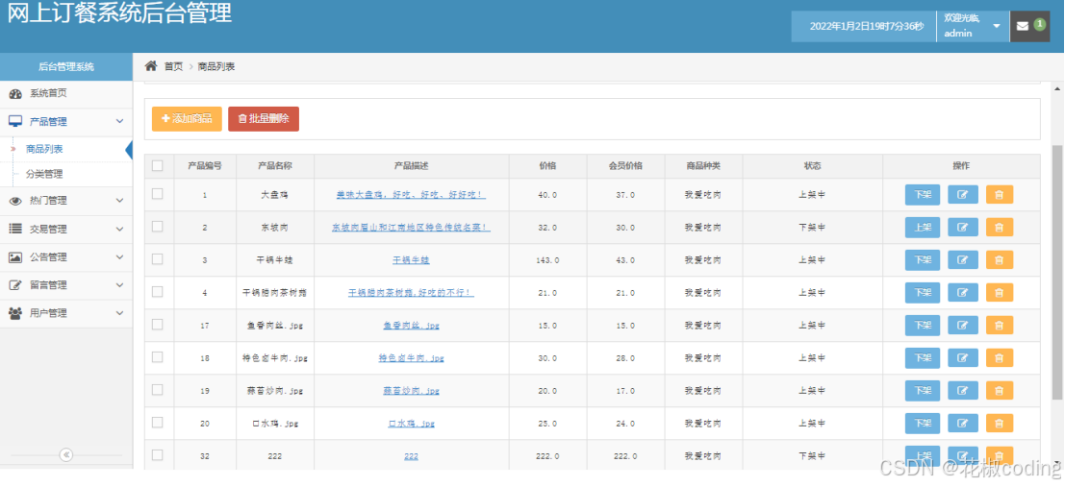
Task: Open the 222 description link
Action: click(411, 456)
